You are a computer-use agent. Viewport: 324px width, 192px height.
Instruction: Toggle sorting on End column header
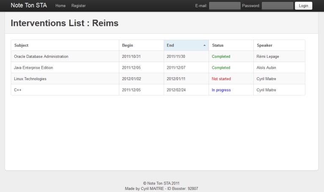click(186, 46)
